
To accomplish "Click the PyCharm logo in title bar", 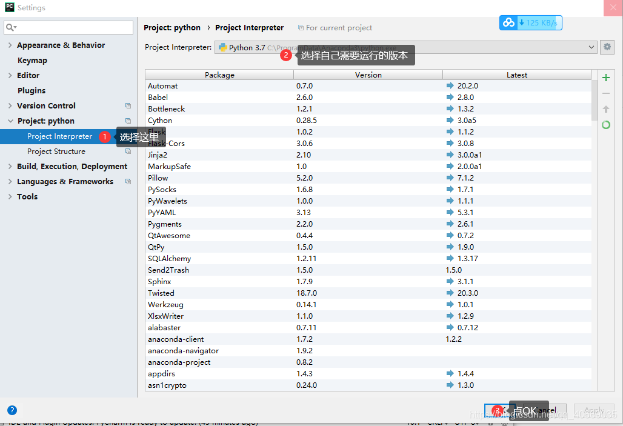I will point(10,7).
